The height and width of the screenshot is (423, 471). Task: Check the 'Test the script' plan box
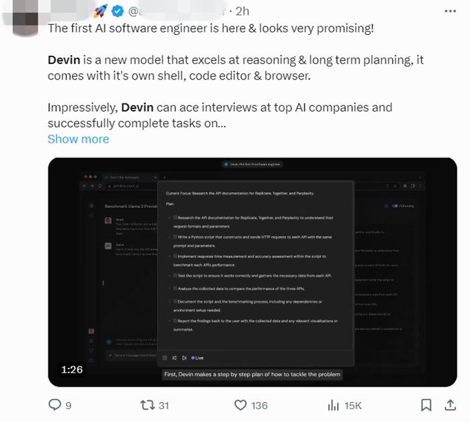pyautogui.click(x=176, y=275)
